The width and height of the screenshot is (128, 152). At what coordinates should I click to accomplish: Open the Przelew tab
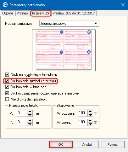[23, 13]
